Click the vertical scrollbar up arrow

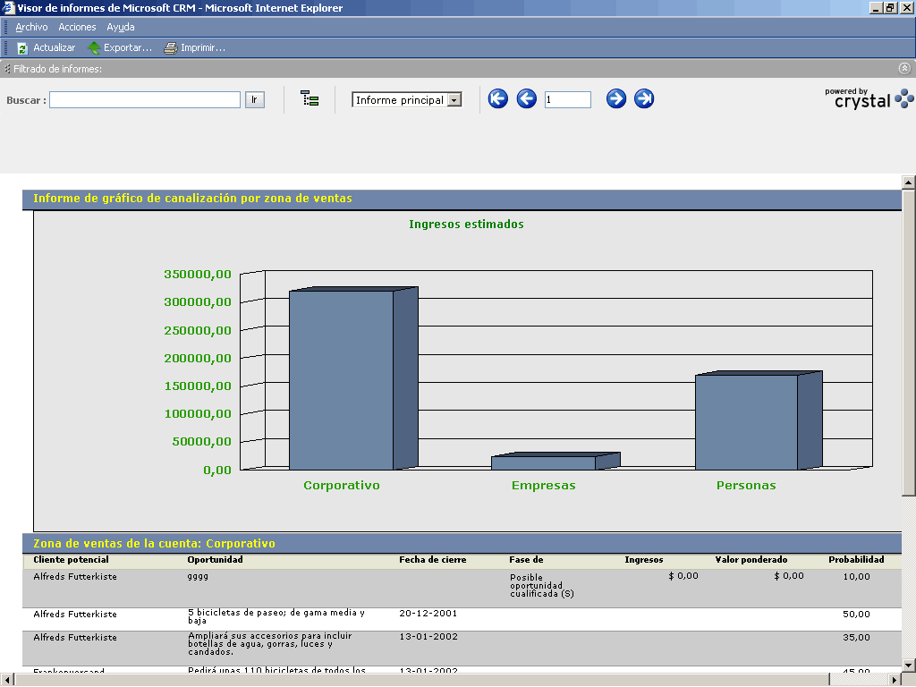(909, 182)
